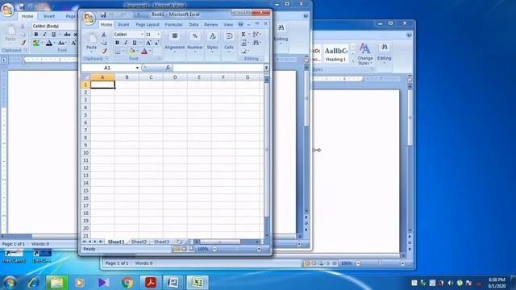The width and height of the screenshot is (516, 290).
Task: Grow font size in Excel ribbon
Action: coord(148,43)
